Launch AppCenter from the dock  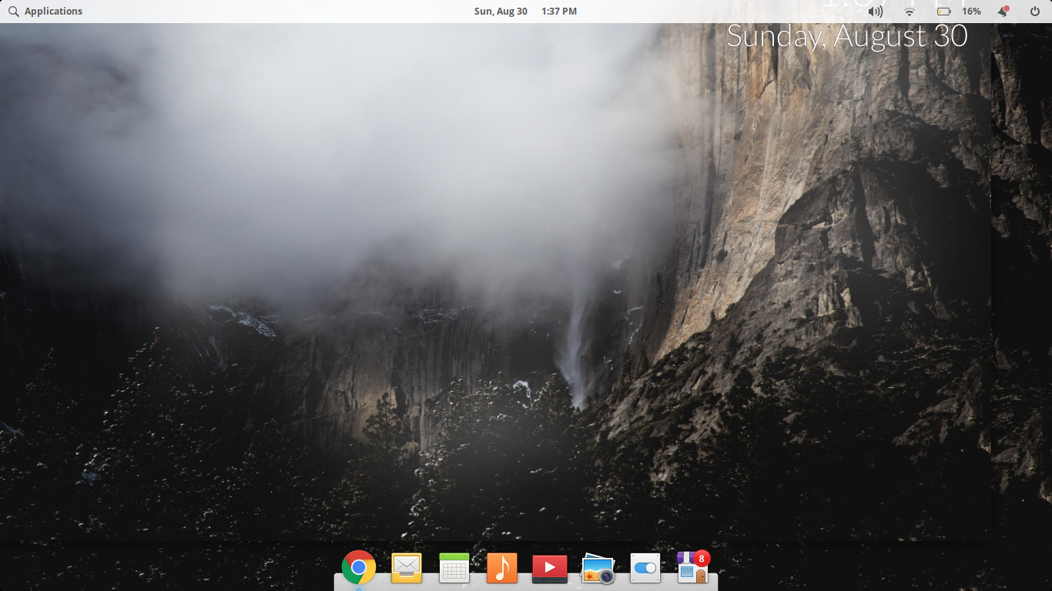(690, 569)
